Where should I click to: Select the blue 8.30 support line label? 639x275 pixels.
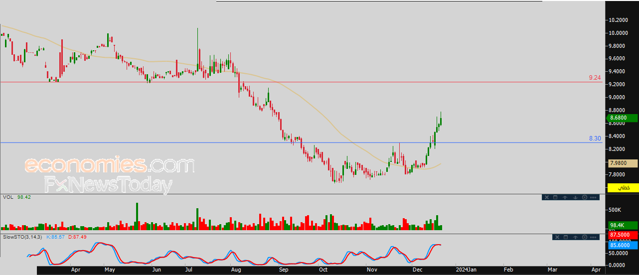tap(595, 138)
